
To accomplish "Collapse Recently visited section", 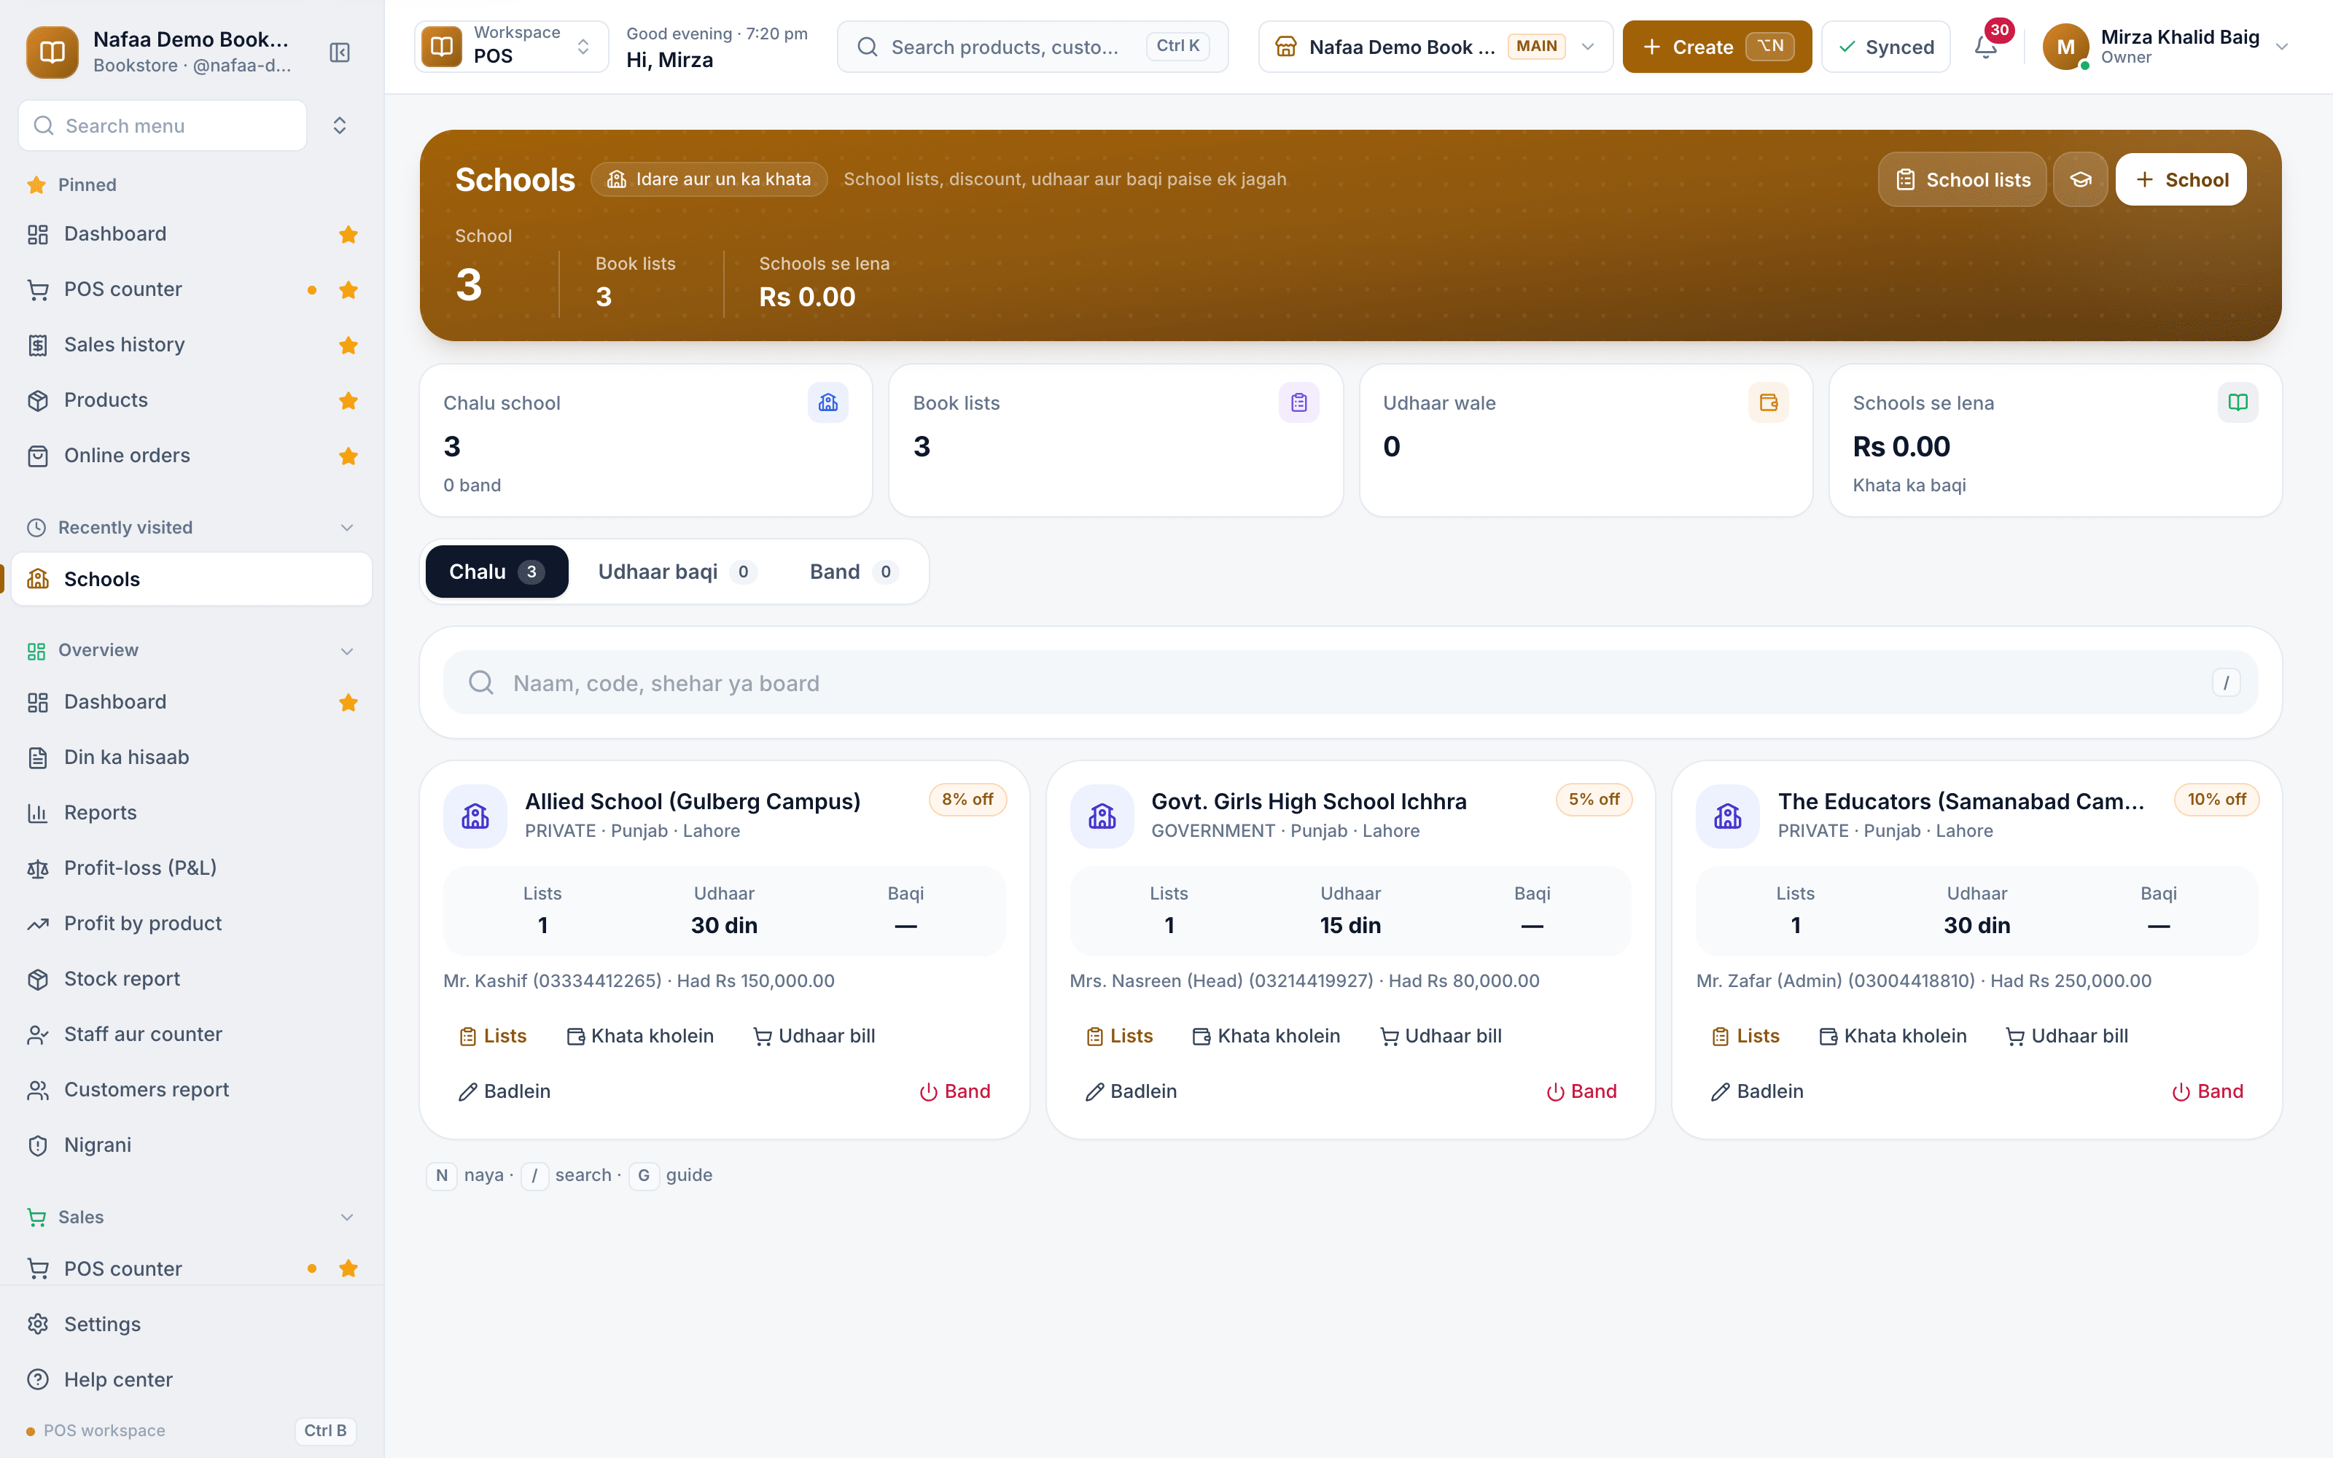I will 347,528.
